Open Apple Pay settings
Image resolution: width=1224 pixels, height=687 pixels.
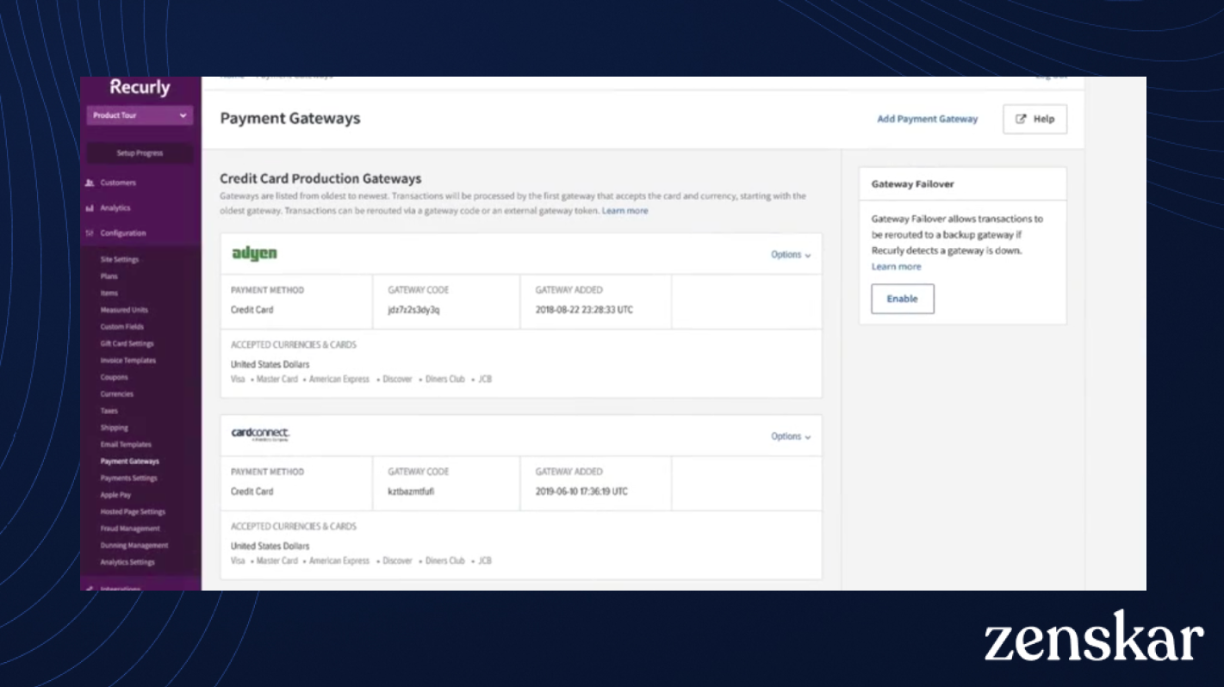[115, 495]
